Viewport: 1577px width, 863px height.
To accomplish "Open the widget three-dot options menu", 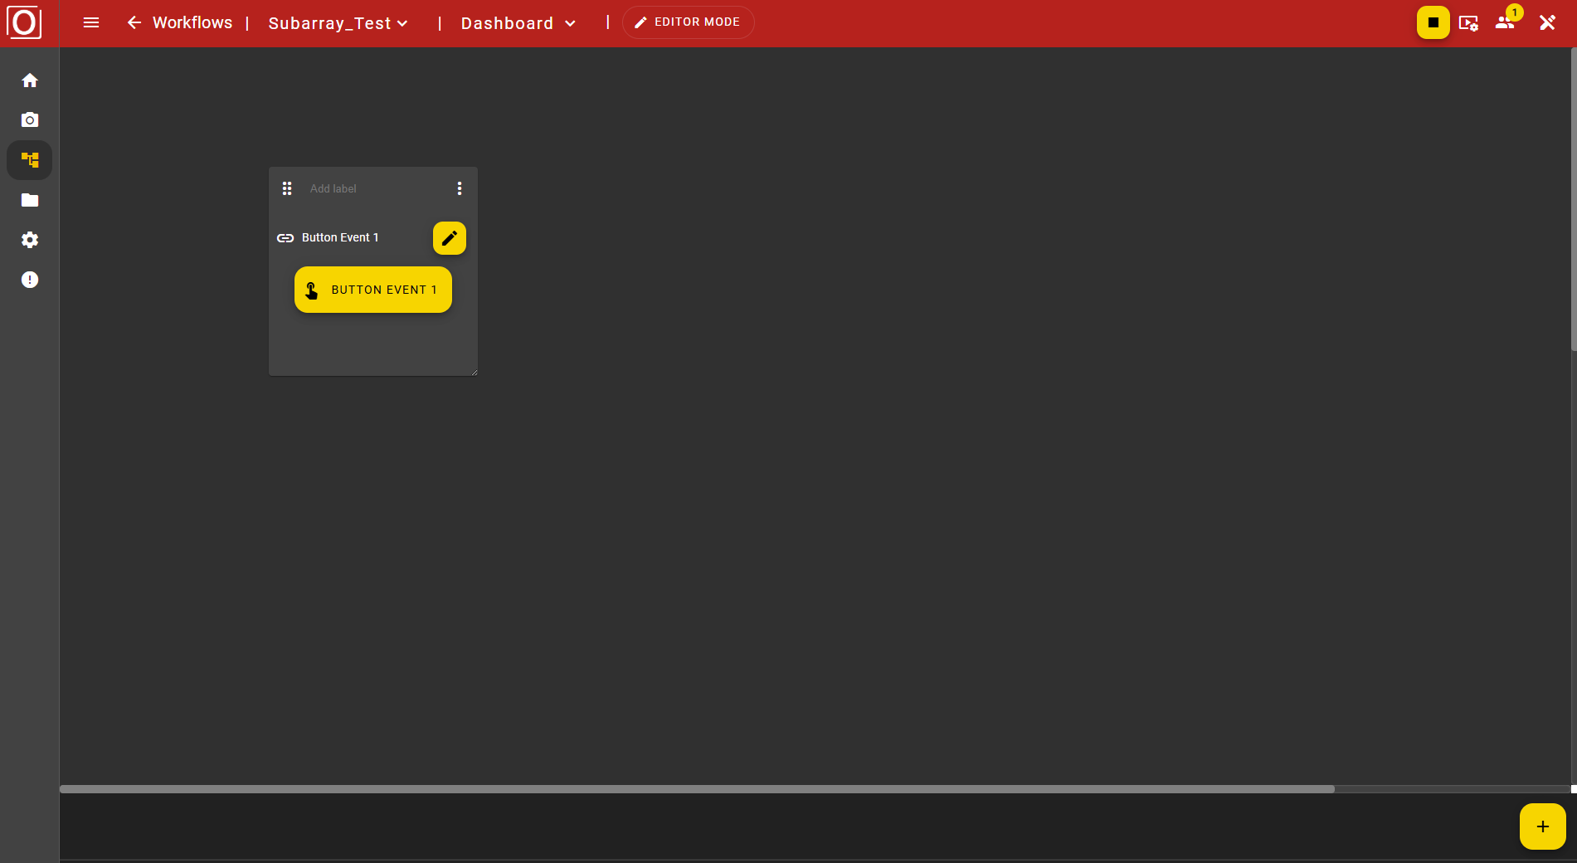I will 460,188.
